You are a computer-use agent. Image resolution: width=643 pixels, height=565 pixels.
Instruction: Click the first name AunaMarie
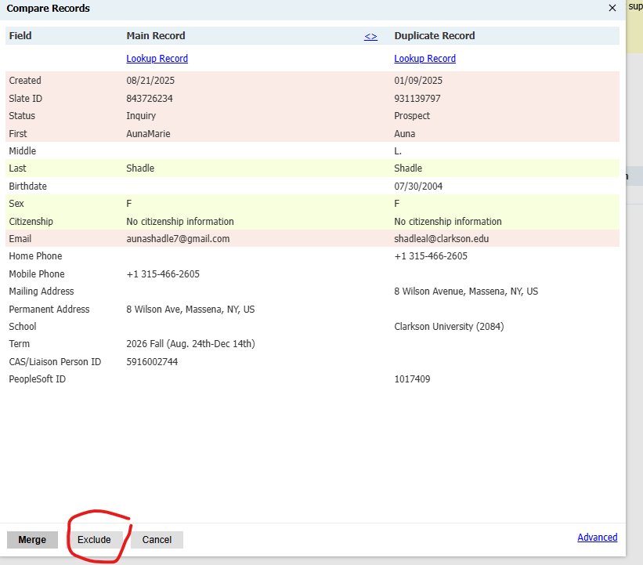tap(148, 134)
